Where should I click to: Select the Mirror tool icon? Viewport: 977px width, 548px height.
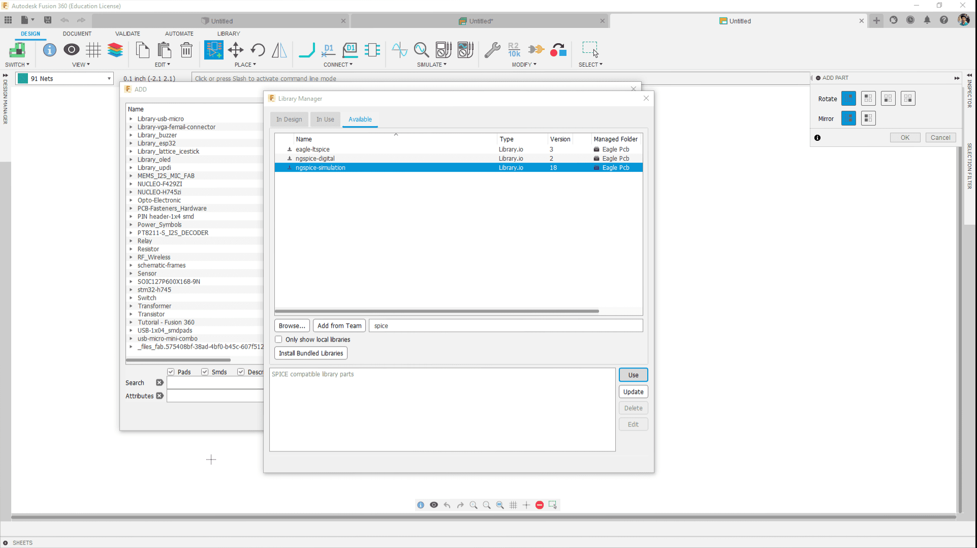point(279,50)
